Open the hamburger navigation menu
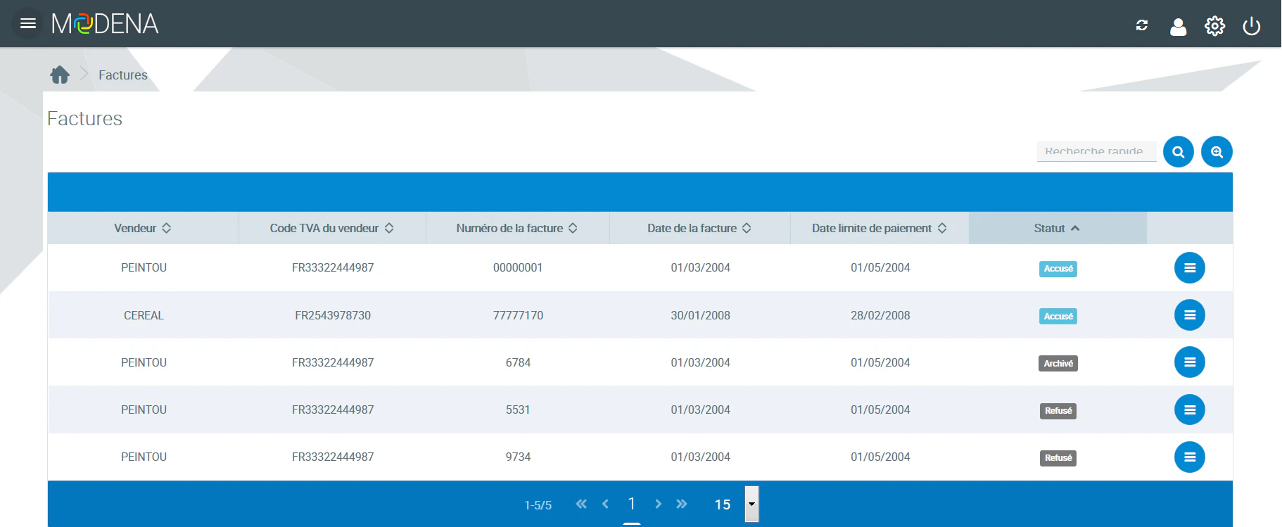This screenshot has height=527, width=1282. coord(28,24)
